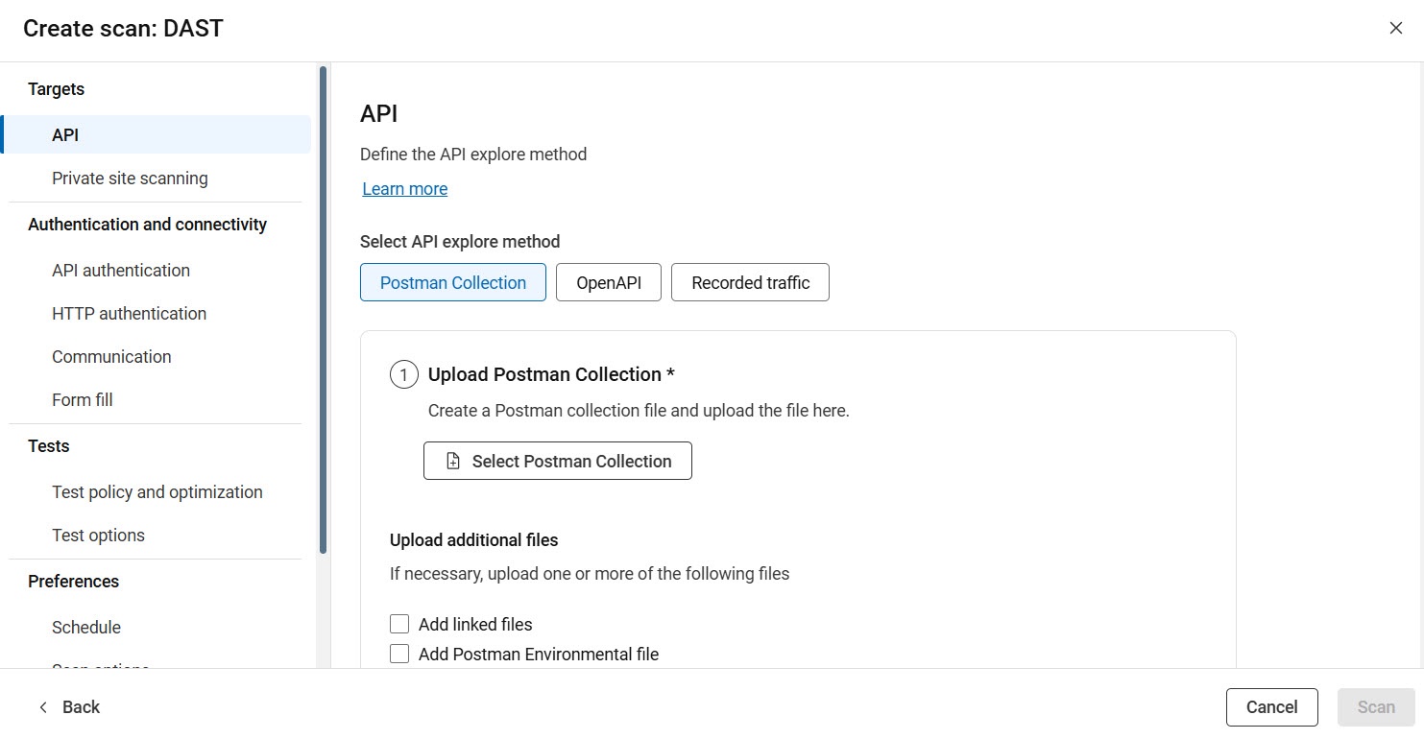Open the API authentication section
The image size is (1424, 739).
tap(120, 270)
